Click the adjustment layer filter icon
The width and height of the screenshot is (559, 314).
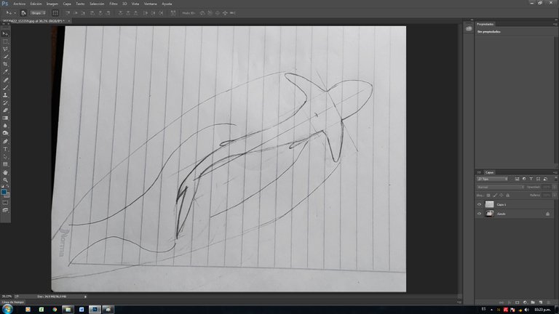click(x=524, y=179)
